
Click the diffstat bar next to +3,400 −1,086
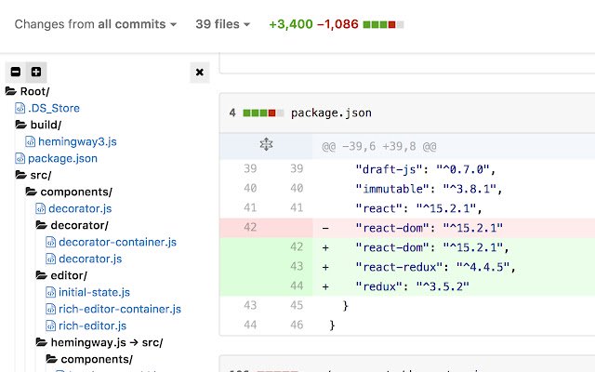(383, 25)
